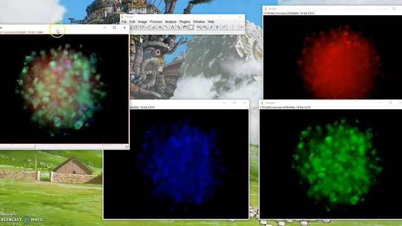Open the red More Tools arrow menu
The width and height of the screenshot is (402, 226).
(x=242, y=27)
